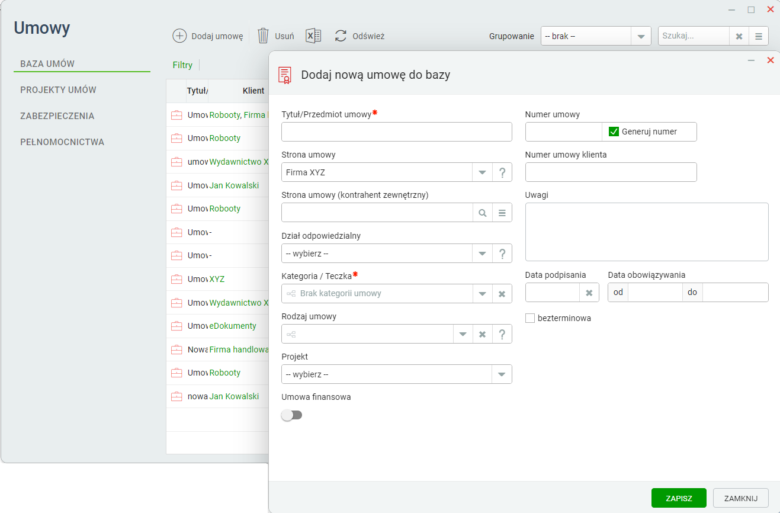Close the Dodaj nową umowę dialog

click(771, 60)
